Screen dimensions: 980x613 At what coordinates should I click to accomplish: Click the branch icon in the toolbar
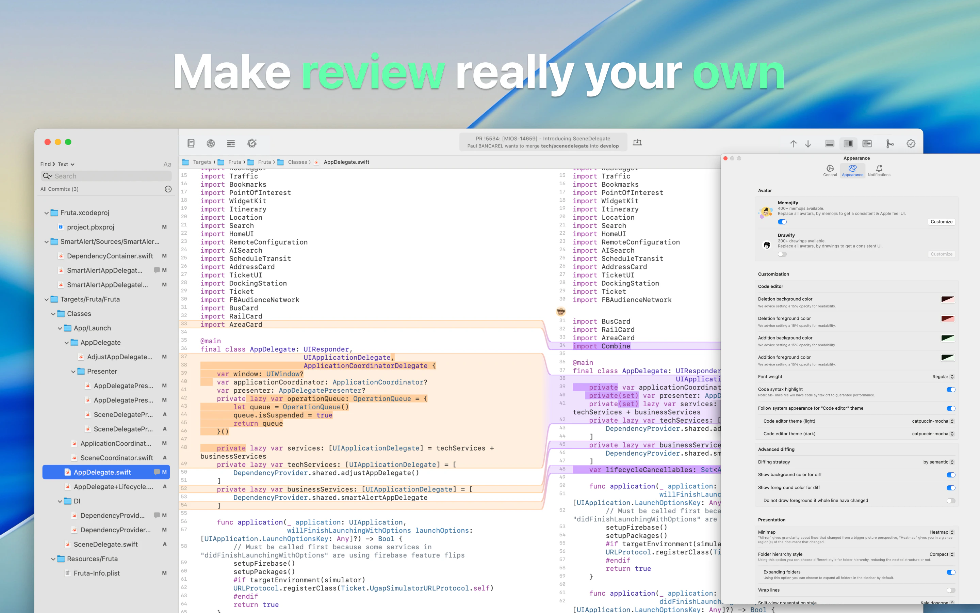coord(890,143)
